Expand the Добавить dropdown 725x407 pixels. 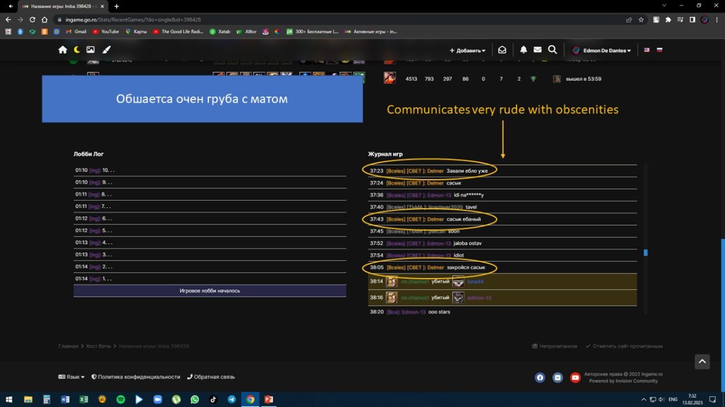coord(468,51)
